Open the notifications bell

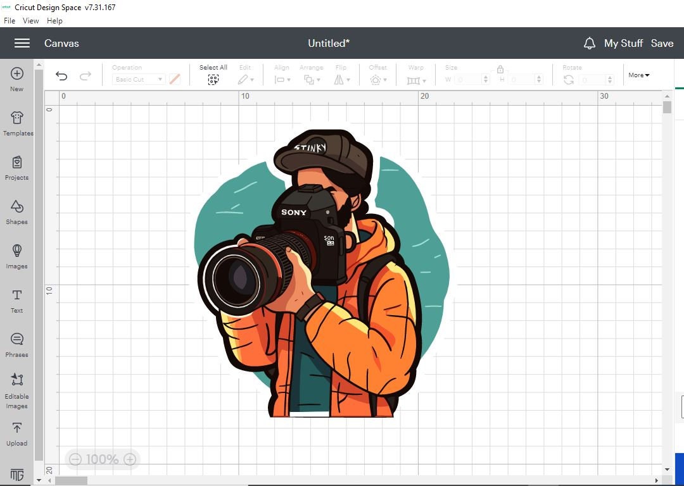(590, 43)
